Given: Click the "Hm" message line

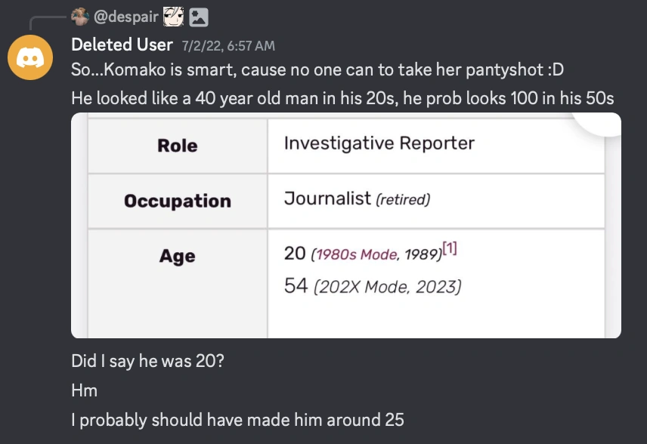Looking at the screenshot, I should [84, 390].
